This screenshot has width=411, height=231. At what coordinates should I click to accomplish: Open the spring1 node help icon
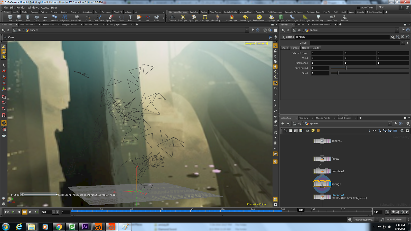(408, 37)
